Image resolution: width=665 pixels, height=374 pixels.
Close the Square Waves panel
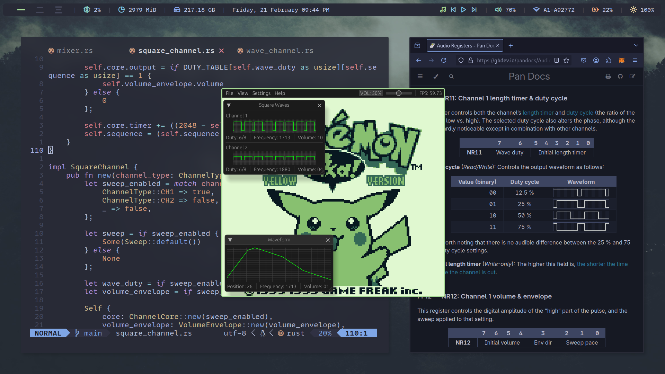320,105
